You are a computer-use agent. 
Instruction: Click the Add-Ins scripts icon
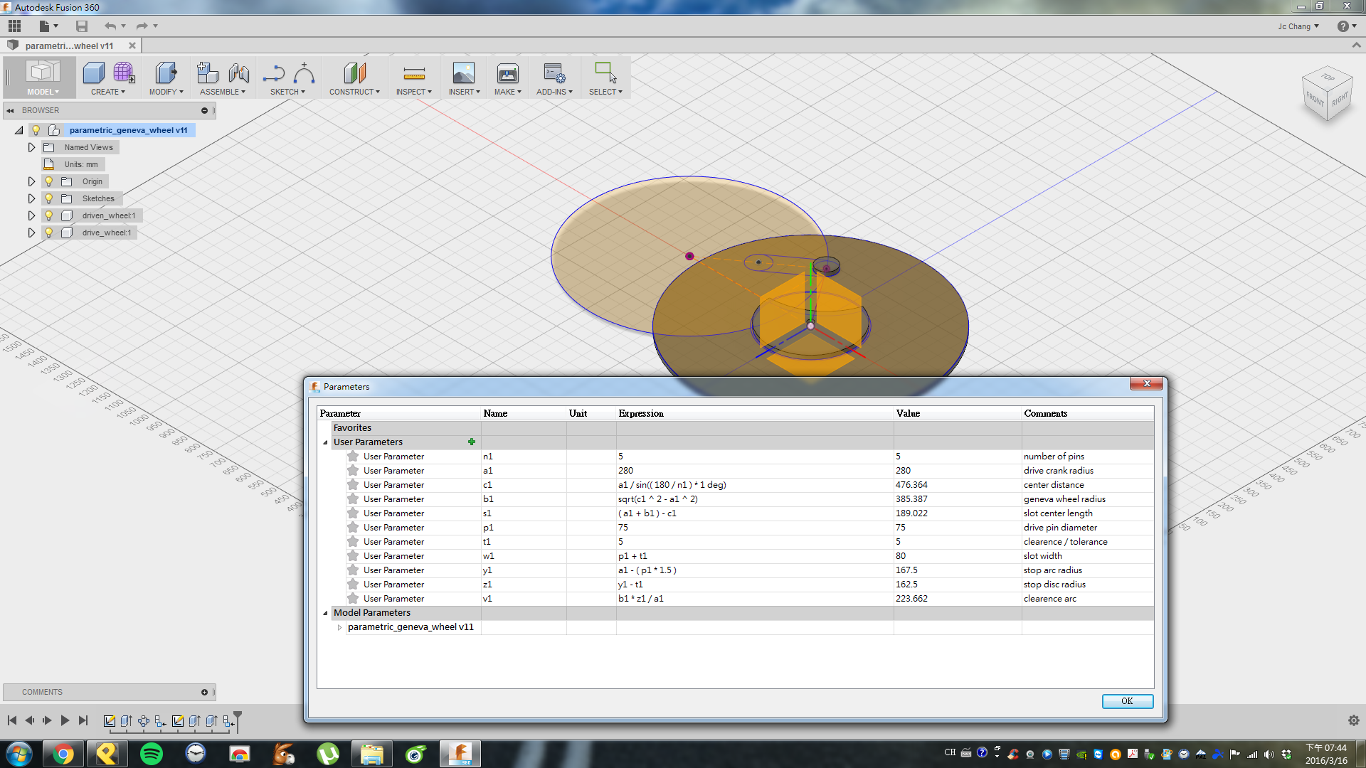554,73
